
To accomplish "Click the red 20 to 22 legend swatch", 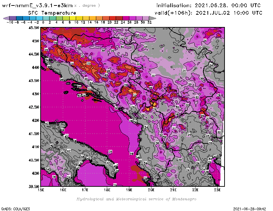I will click(x=113, y=18).
